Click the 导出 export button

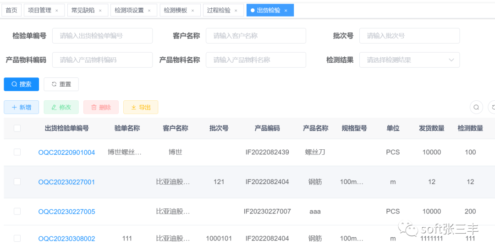point(141,107)
